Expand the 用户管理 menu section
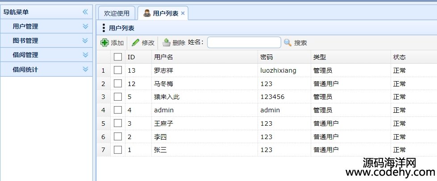Image resolution: width=437 pixels, height=181 pixels. click(85, 26)
